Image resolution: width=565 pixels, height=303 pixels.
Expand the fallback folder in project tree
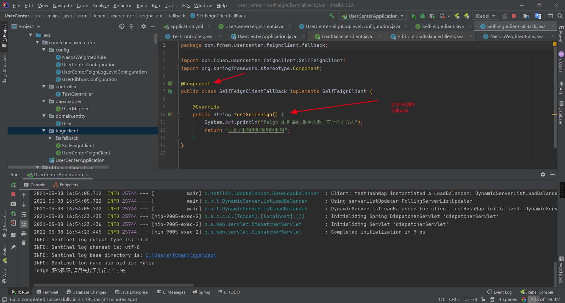pos(50,138)
